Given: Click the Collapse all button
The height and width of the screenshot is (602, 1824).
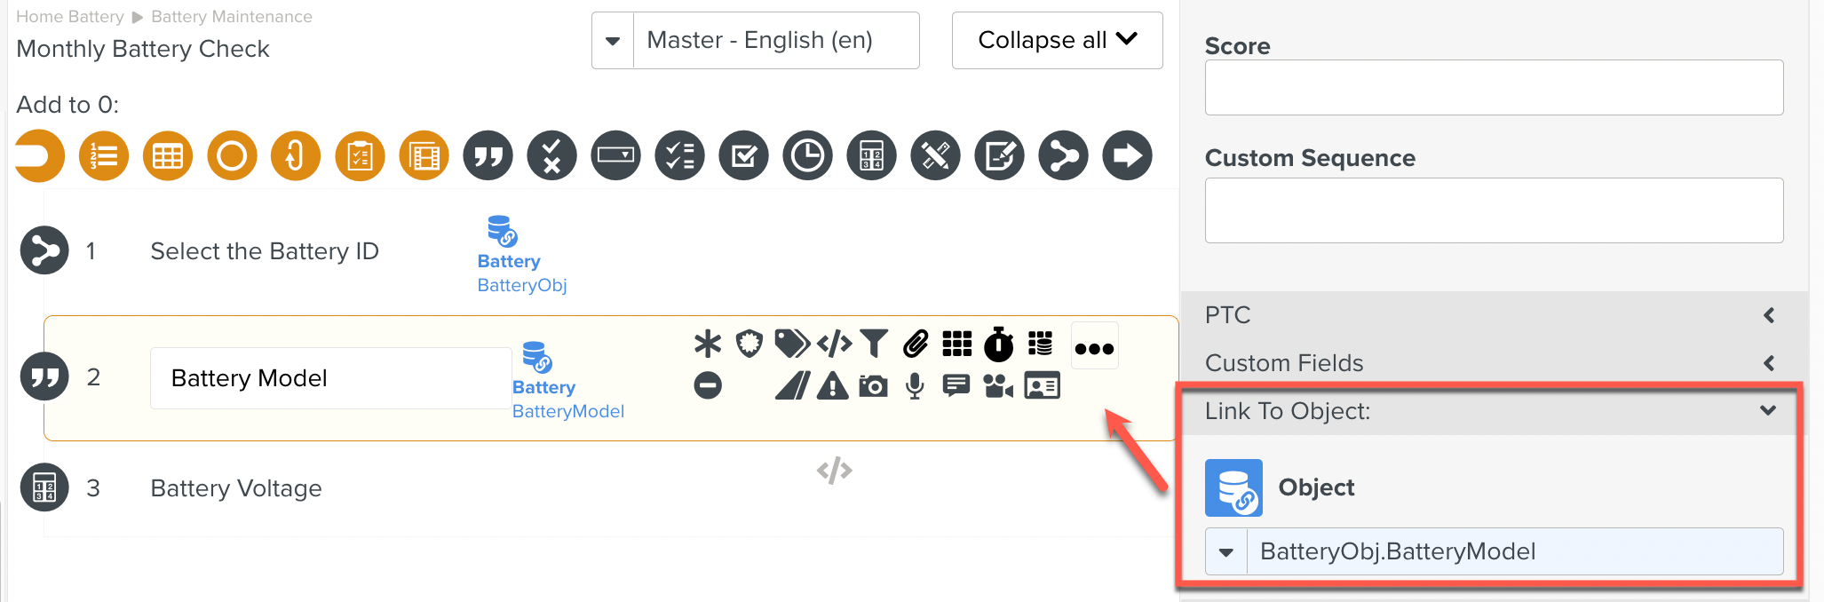Looking at the screenshot, I should pyautogui.click(x=1057, y=41).
